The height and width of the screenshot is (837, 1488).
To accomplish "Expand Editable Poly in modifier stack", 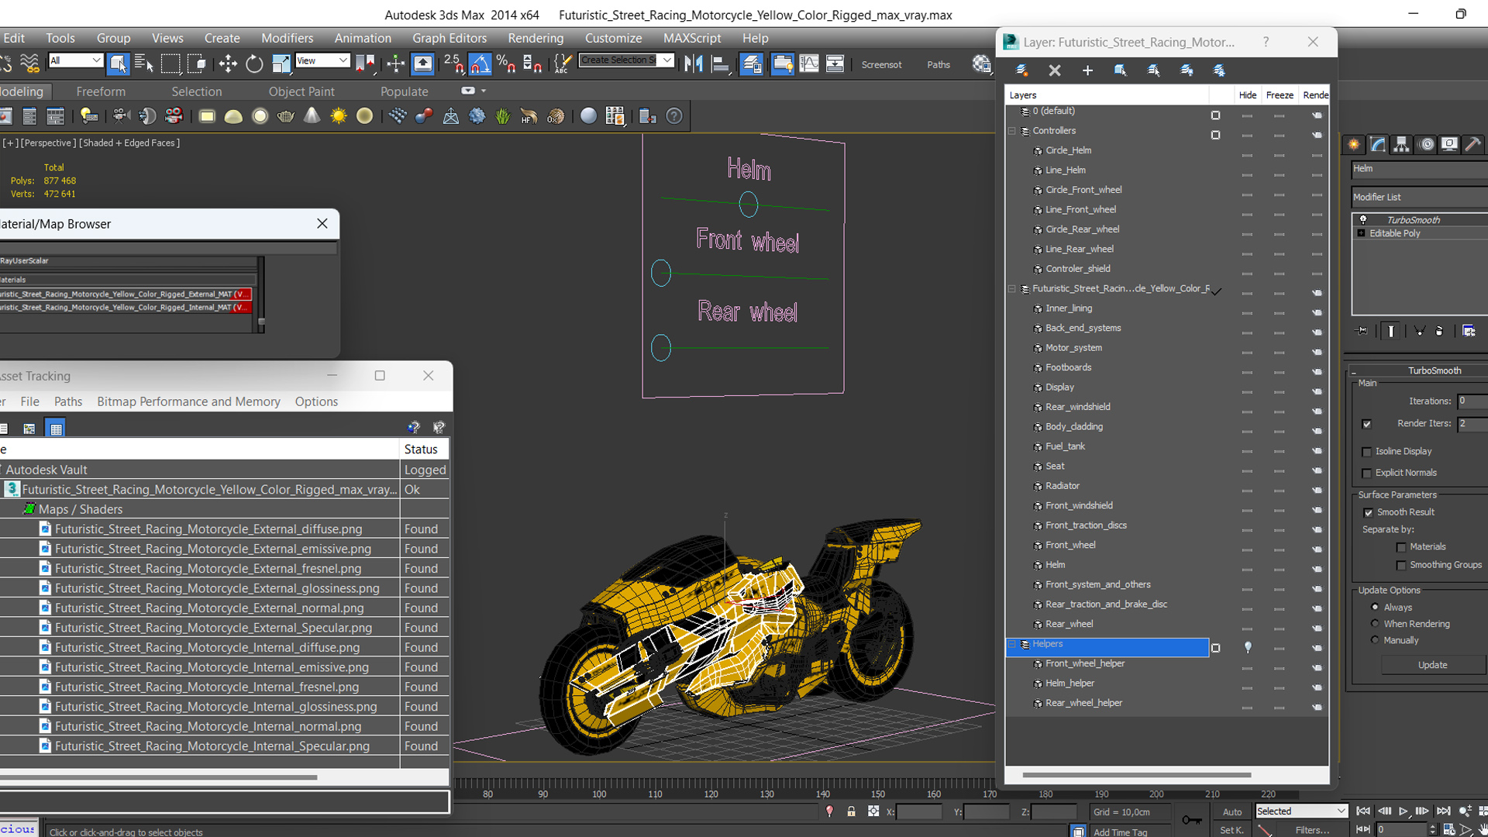I will (x=1362, y=233).
